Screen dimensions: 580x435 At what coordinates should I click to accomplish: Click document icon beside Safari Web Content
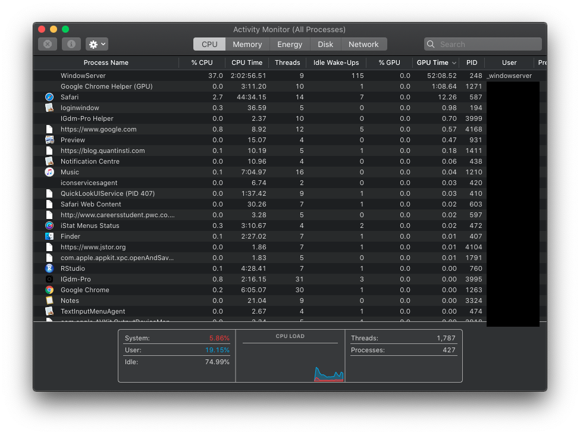click(x=49, y=204)
